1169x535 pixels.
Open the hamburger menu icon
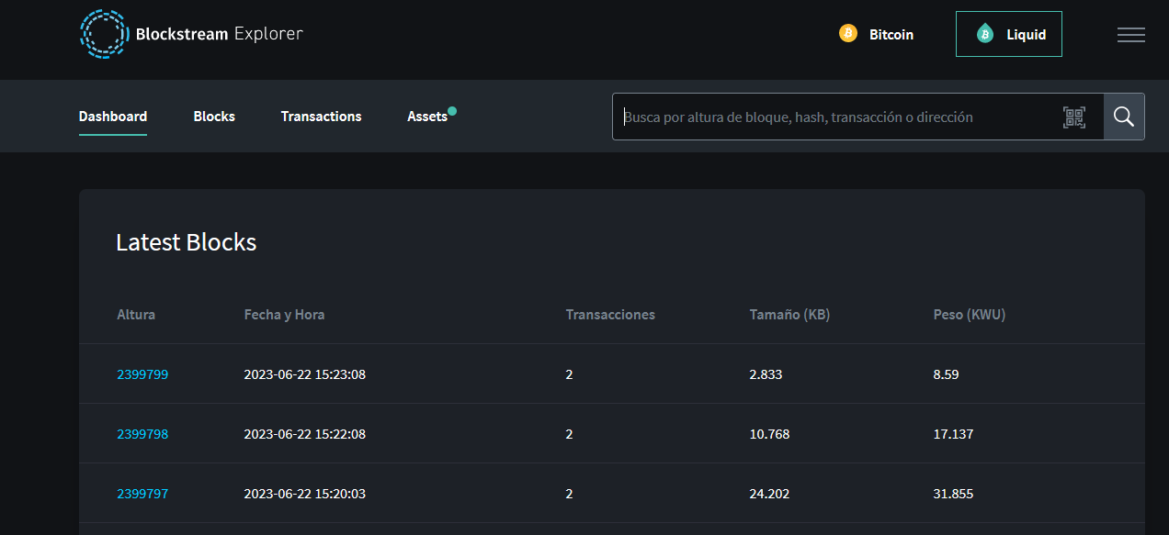(1131, 35)
